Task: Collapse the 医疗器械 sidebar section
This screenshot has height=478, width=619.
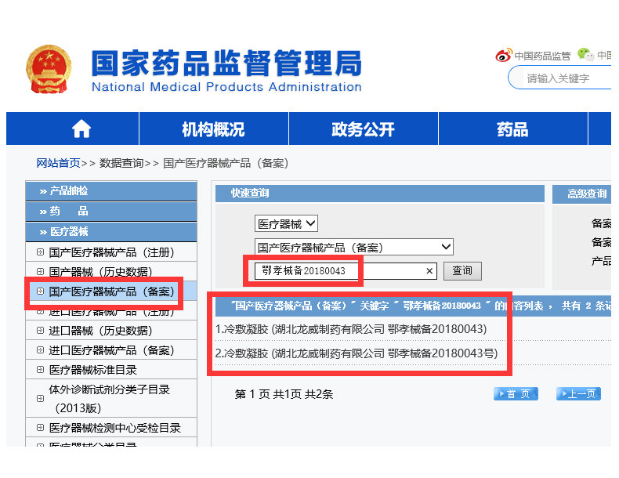Action: click(x=111, y=232)
